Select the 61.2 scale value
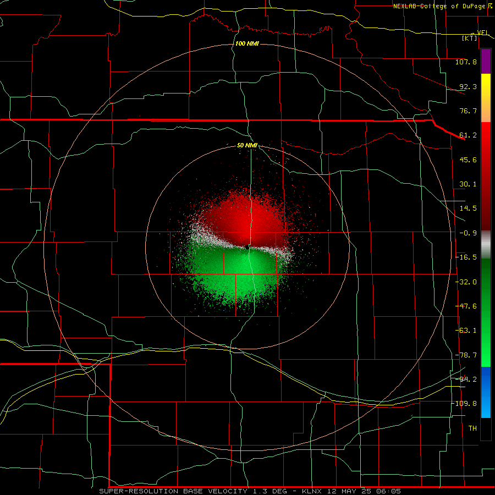 [468, 135]
